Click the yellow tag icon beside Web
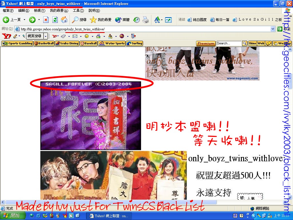The width and height of the screenshot is (293, 220). pyautogui.click(x=268, y=44)
